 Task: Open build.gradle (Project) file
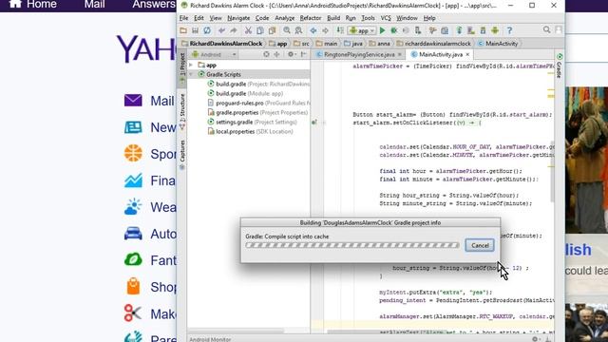pyautogui.click(x=258, y=84)
